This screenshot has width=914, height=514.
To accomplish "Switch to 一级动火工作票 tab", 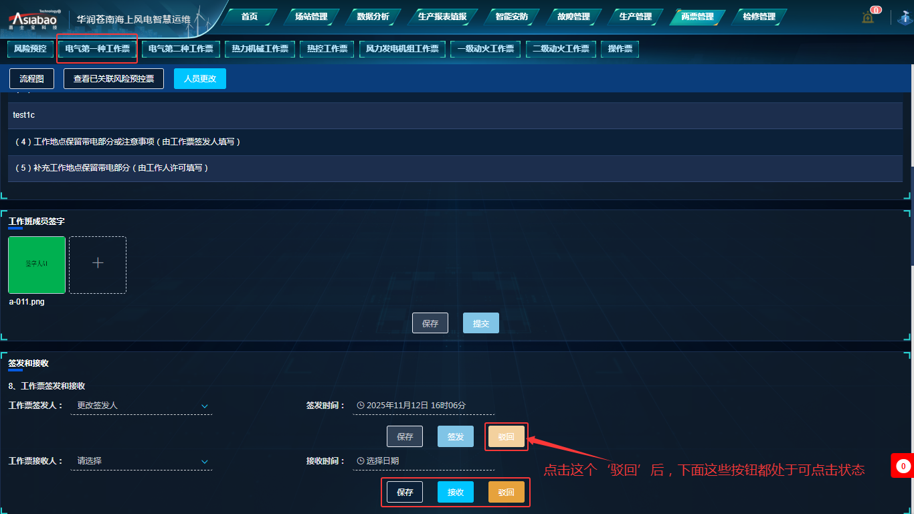I will tap(485, 49).
